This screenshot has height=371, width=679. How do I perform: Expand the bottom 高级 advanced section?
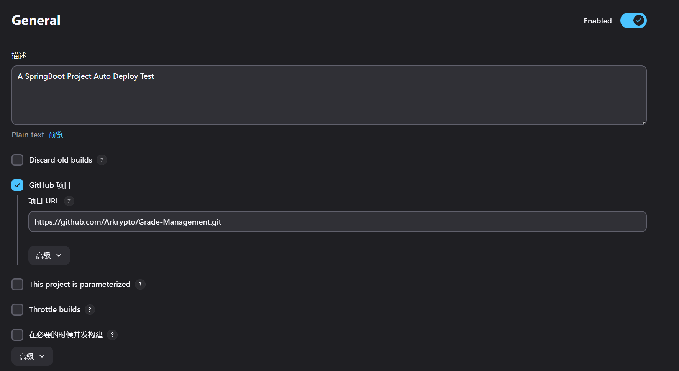(x=32, y=356)
